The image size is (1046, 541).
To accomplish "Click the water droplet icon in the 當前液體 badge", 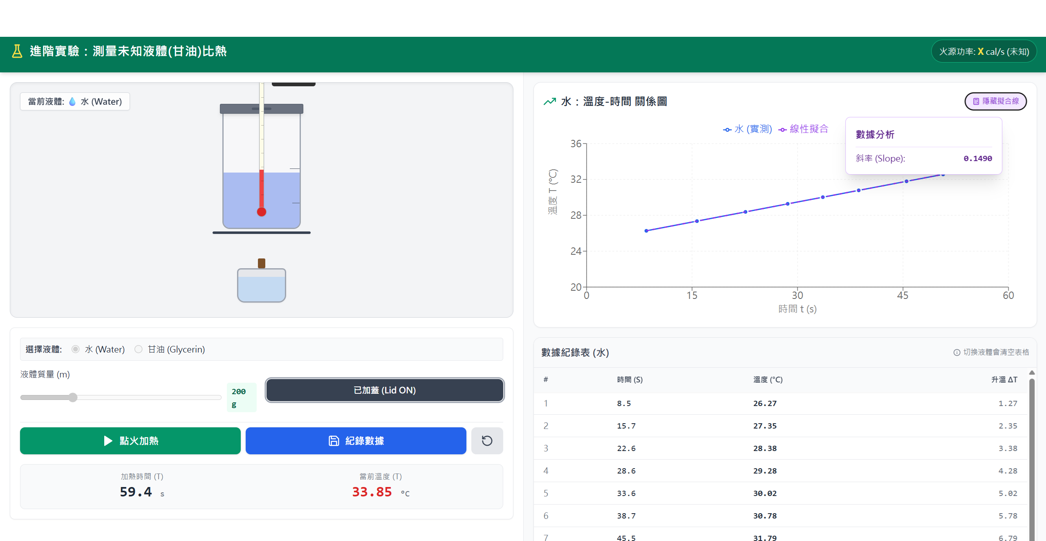I will (72, 101).
